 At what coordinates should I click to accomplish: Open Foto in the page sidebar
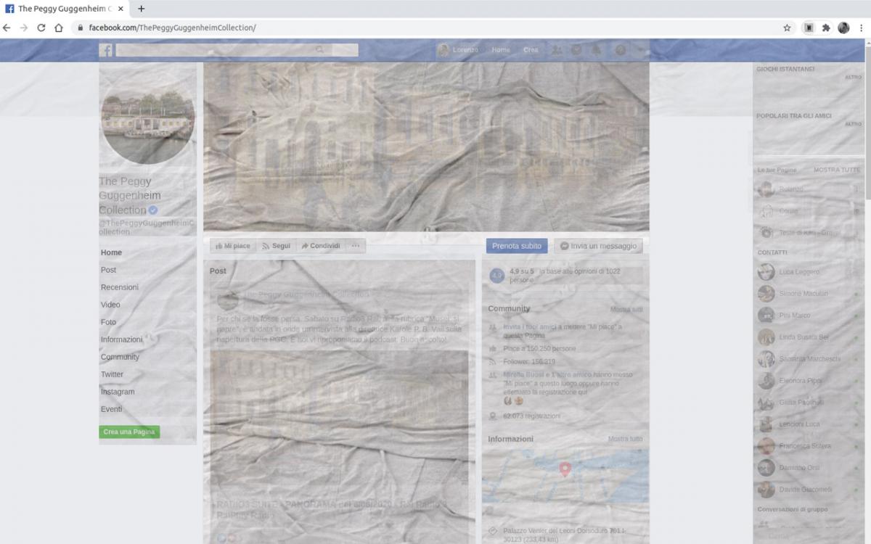tap(108, 322)
